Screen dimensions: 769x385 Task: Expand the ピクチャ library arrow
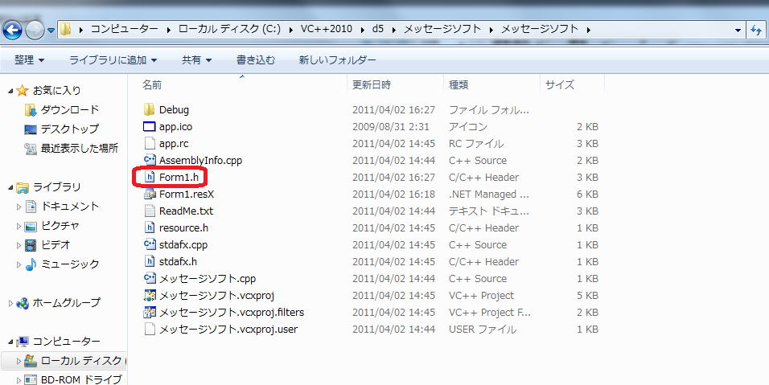(19, 227)
